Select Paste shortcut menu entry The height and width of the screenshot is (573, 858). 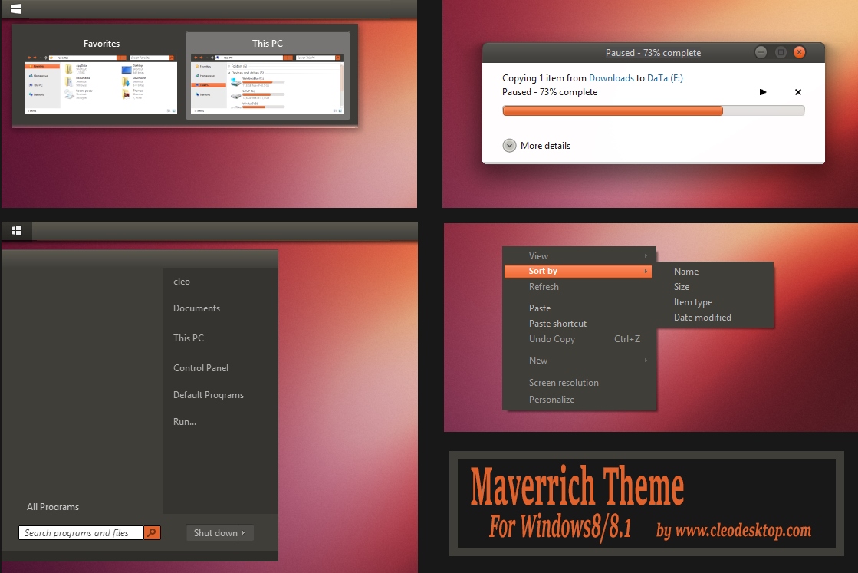[578, 324]
